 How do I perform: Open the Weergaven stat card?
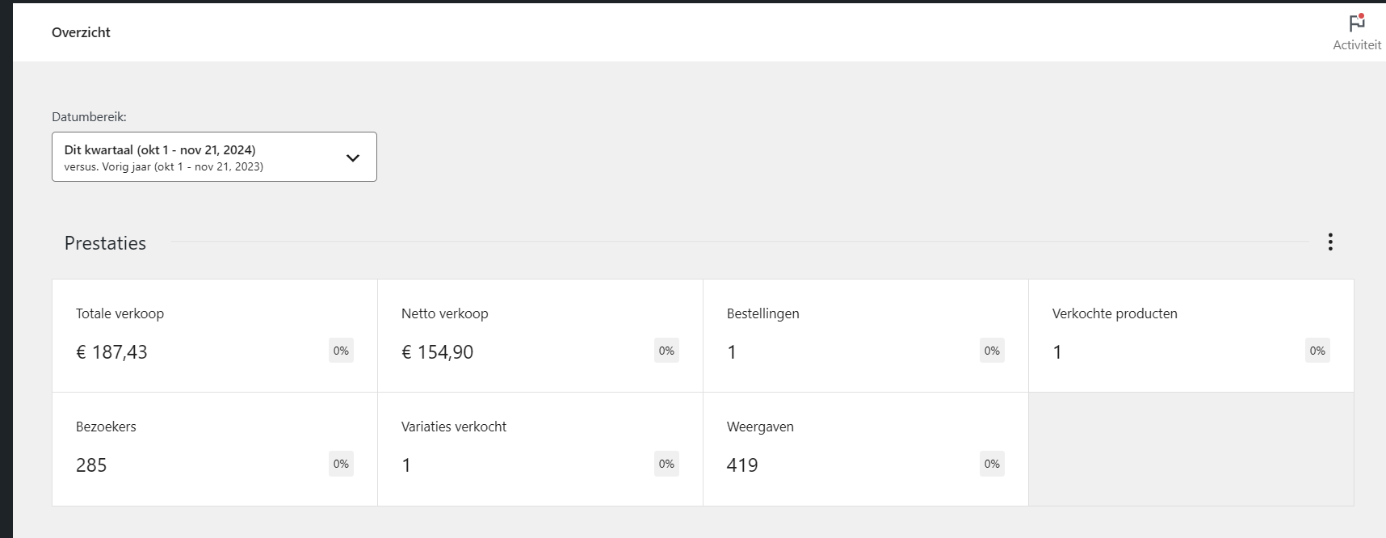[866, 449]
